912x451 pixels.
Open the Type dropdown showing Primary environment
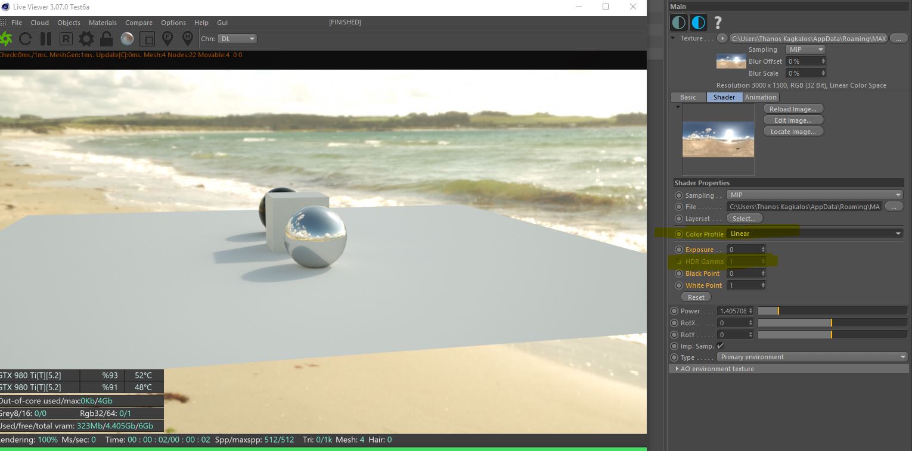(812, 357)
